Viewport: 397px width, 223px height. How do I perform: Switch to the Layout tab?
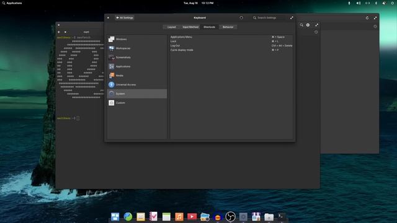(x=171, y=27)
